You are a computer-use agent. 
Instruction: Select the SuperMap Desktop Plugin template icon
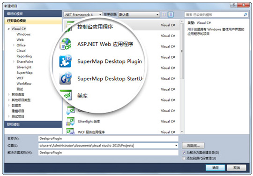(66, 61)
